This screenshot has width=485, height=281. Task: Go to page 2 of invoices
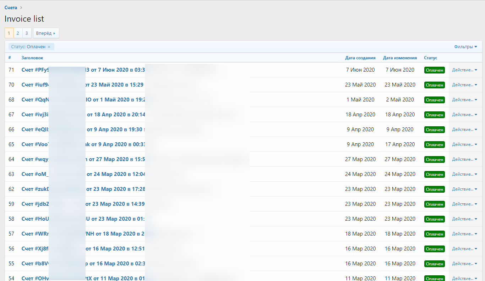[x=18, y=33]
